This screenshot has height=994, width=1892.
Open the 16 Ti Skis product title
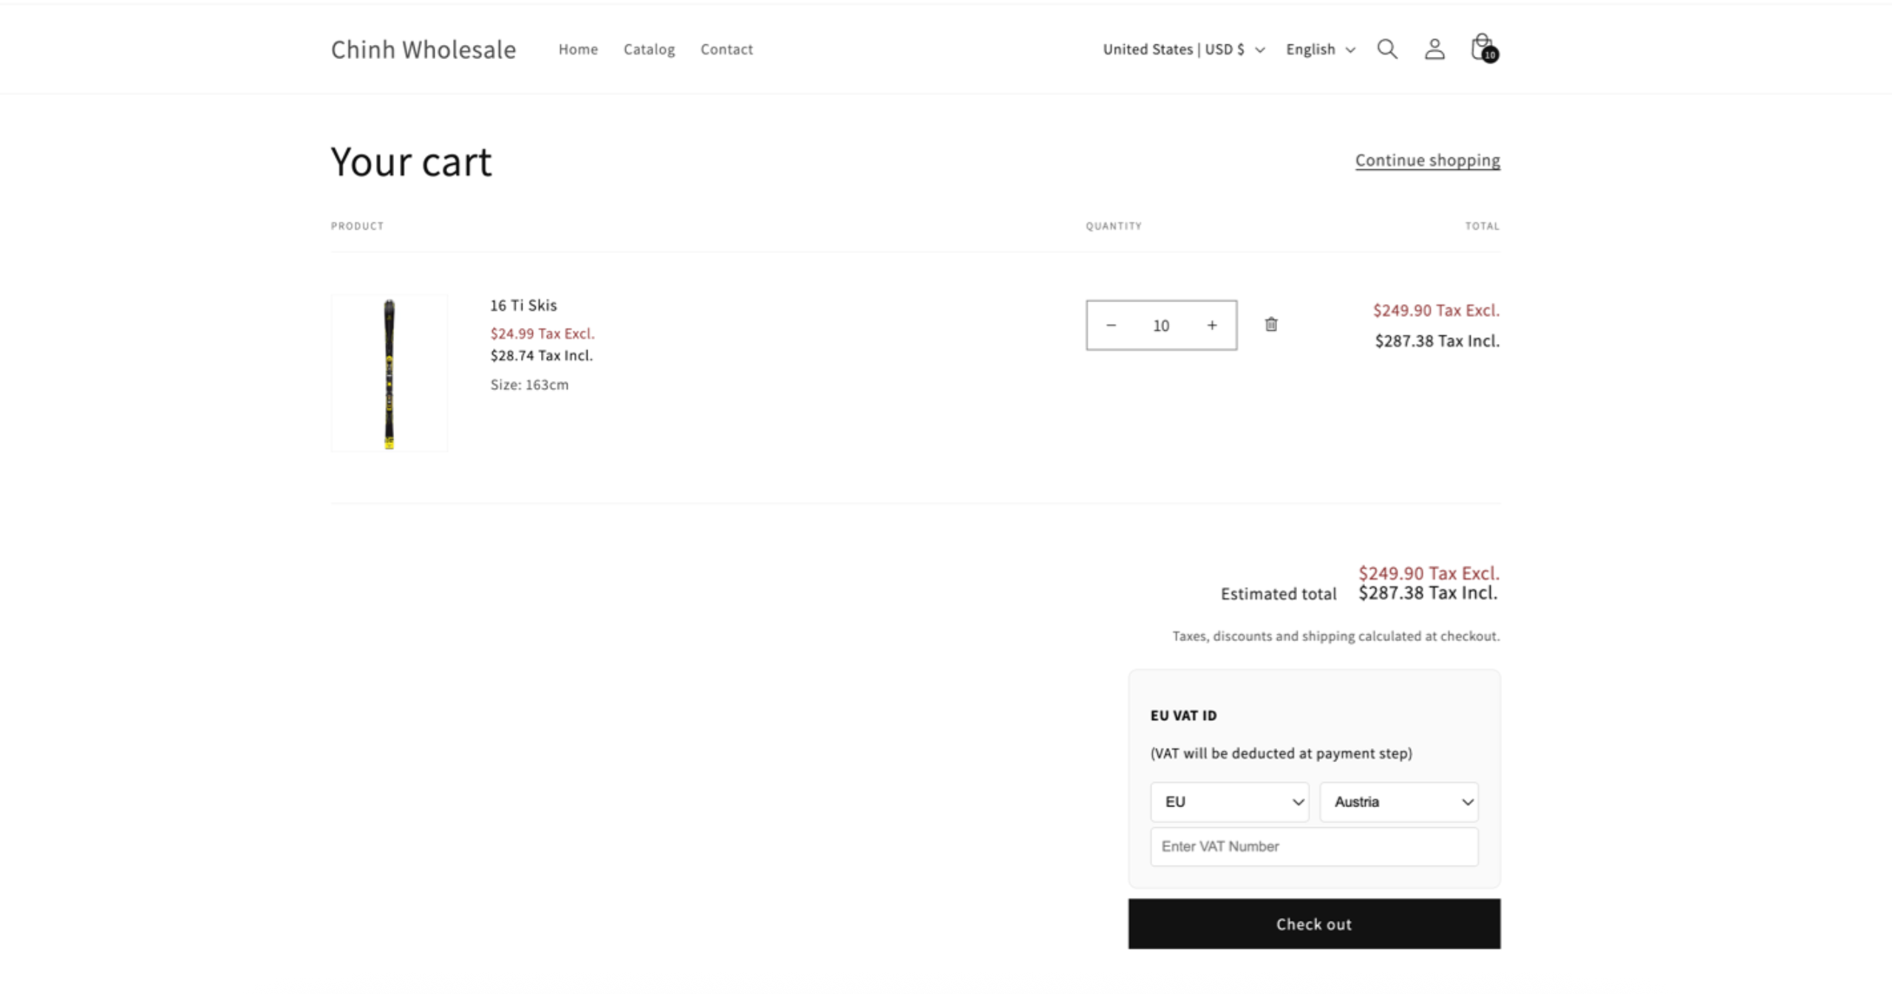[x=523, y=306]
